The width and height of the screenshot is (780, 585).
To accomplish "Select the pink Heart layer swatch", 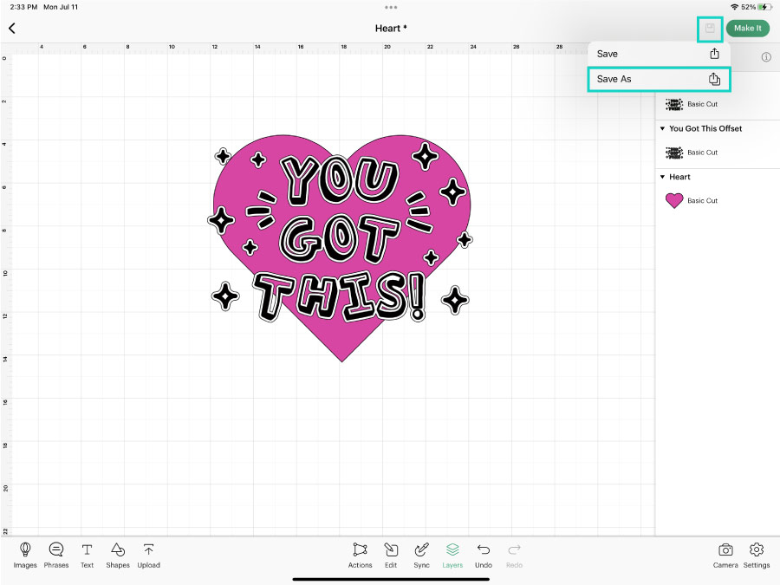I will pos(674,200).
